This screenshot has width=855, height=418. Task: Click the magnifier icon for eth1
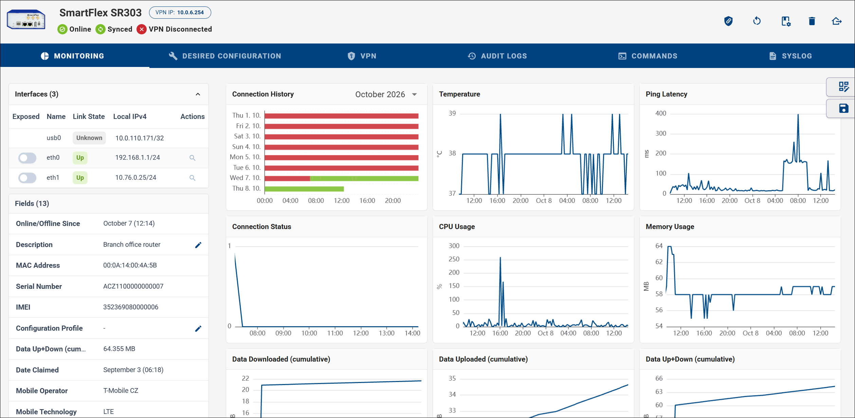coord(192,178)
